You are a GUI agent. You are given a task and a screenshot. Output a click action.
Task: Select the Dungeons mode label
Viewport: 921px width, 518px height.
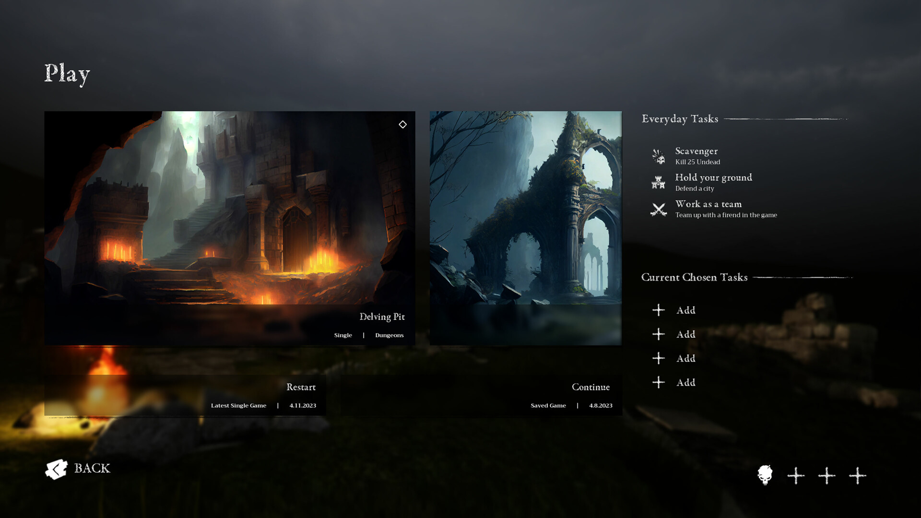tap(389, 335)
